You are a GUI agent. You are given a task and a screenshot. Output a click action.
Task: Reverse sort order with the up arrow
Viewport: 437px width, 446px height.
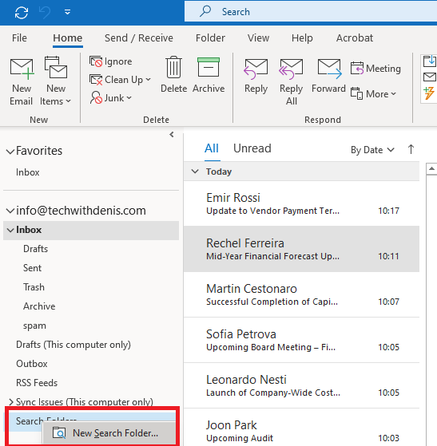(411, 149)
